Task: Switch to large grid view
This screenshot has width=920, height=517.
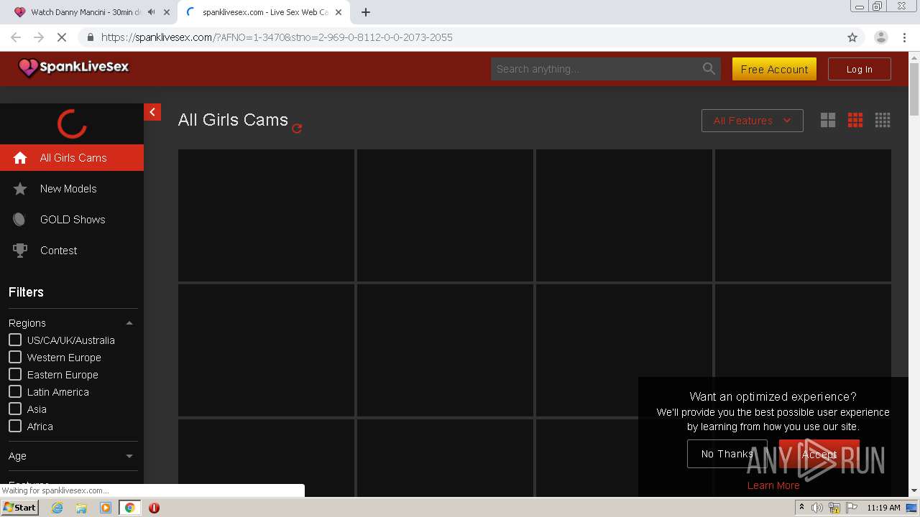Action: pyautogui.click(x=828, y=121)
